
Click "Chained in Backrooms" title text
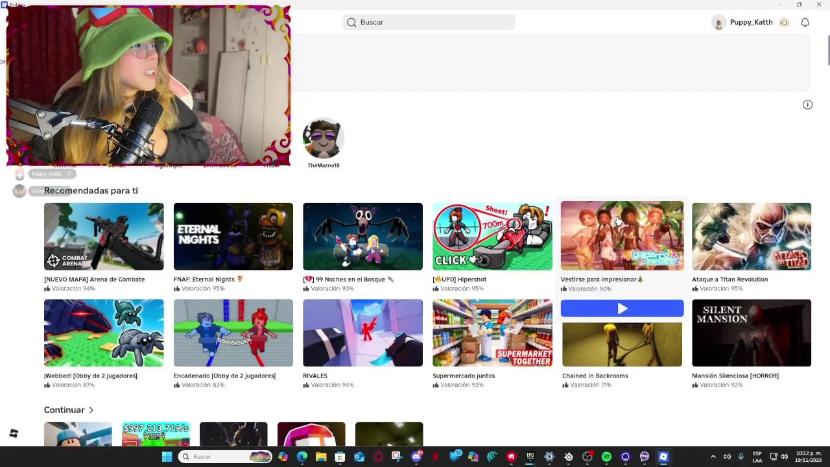[595, 376]
